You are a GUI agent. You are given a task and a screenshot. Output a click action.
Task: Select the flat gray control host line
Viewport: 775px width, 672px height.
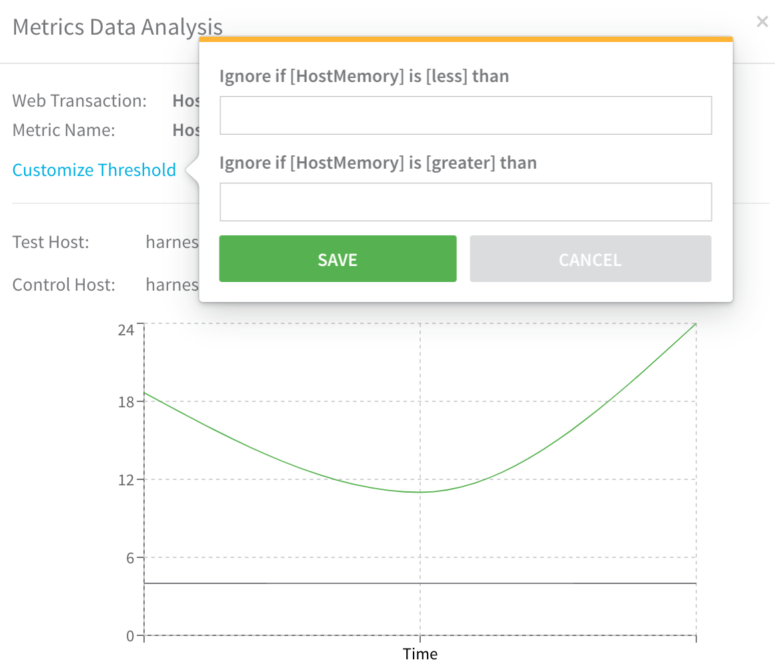point(420,583)
